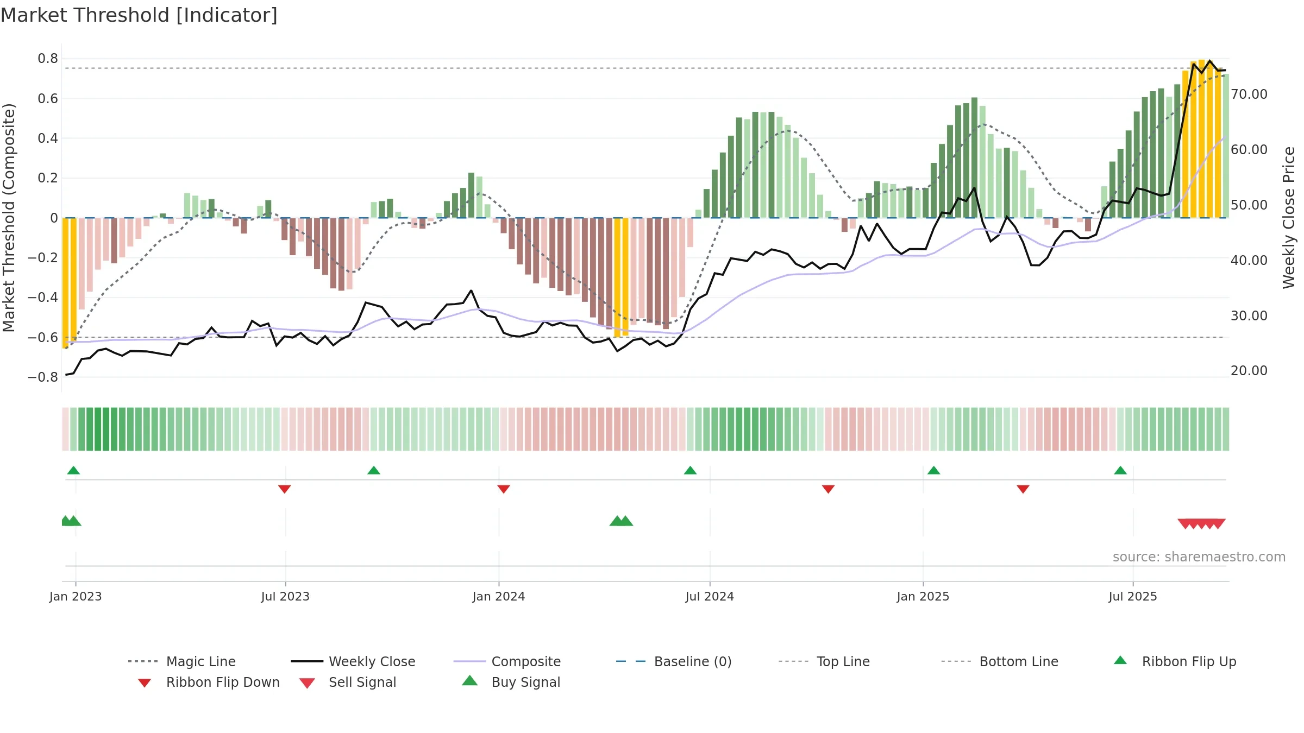Click the Jan 2023 x-axis label
Screen dimensions: 1304x733
pos(76,596)
